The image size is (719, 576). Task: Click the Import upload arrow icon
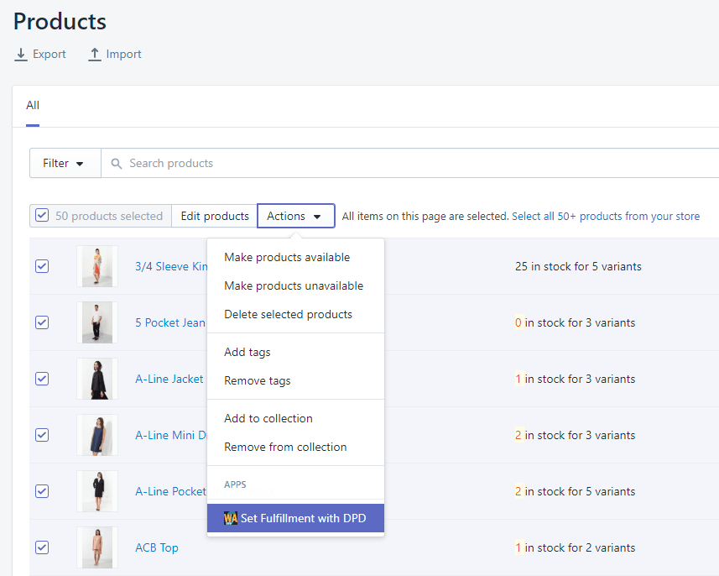[x=95, y=55]
